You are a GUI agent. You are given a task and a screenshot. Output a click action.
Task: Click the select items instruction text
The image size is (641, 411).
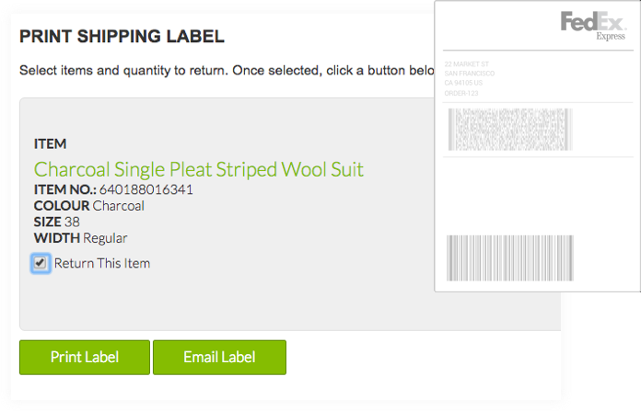pos(227,71)
